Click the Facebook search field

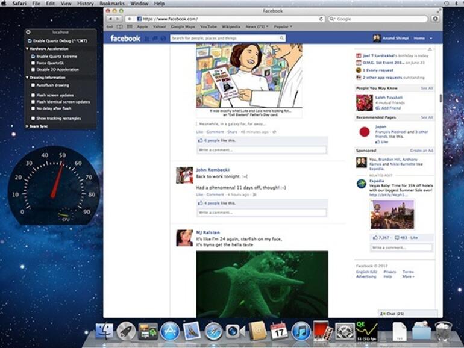[x=228, y=38]
